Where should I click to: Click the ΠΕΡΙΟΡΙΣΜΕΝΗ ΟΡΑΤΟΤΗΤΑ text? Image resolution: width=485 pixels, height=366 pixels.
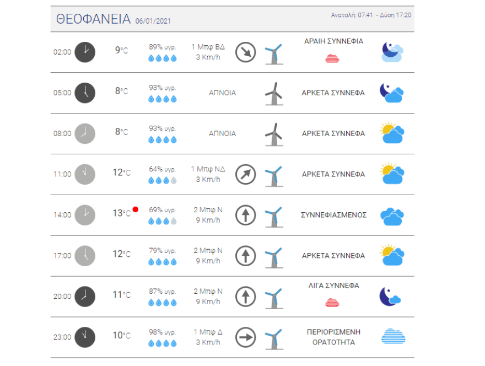(333, 337)
